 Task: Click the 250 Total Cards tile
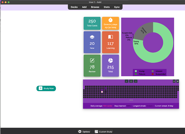(x=92, y=23)
